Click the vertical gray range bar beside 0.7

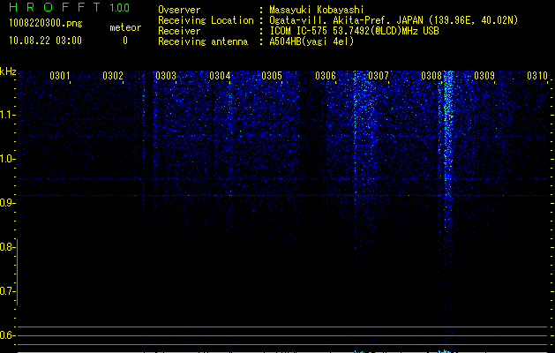point(18,272)
